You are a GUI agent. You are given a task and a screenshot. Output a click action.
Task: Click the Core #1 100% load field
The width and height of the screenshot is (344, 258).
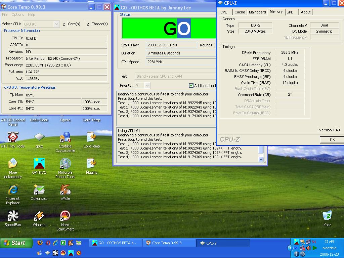pyautogui.click(x=94, y=109)
